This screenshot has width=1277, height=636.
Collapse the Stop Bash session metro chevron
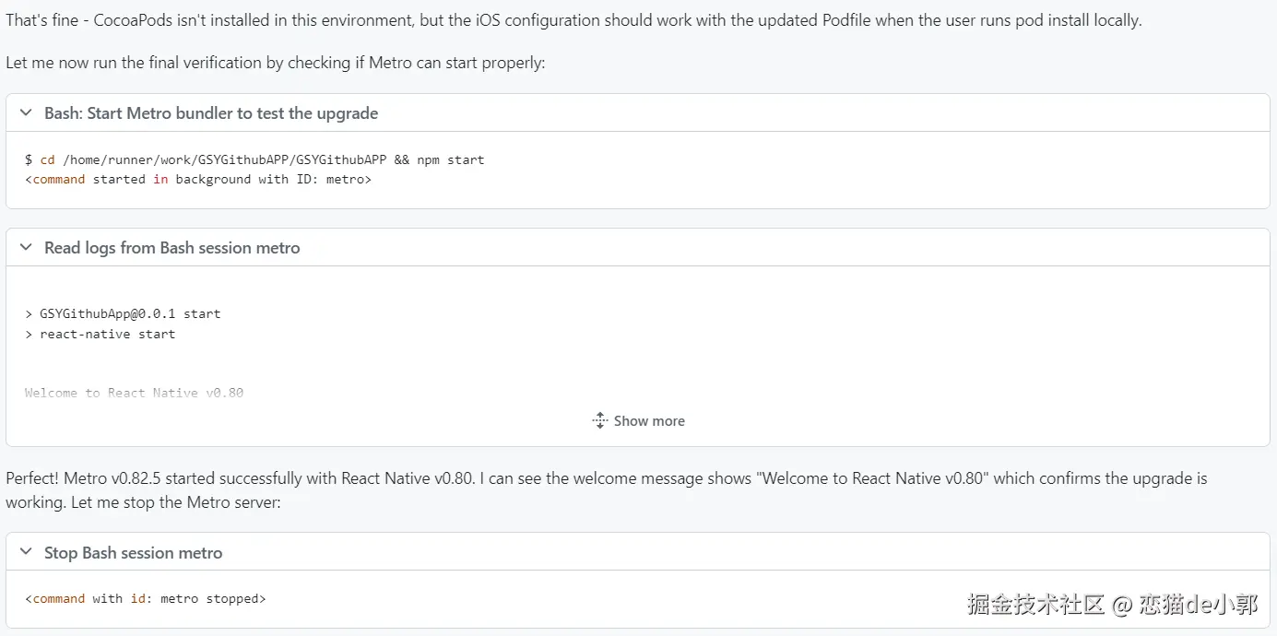point(27,553)
